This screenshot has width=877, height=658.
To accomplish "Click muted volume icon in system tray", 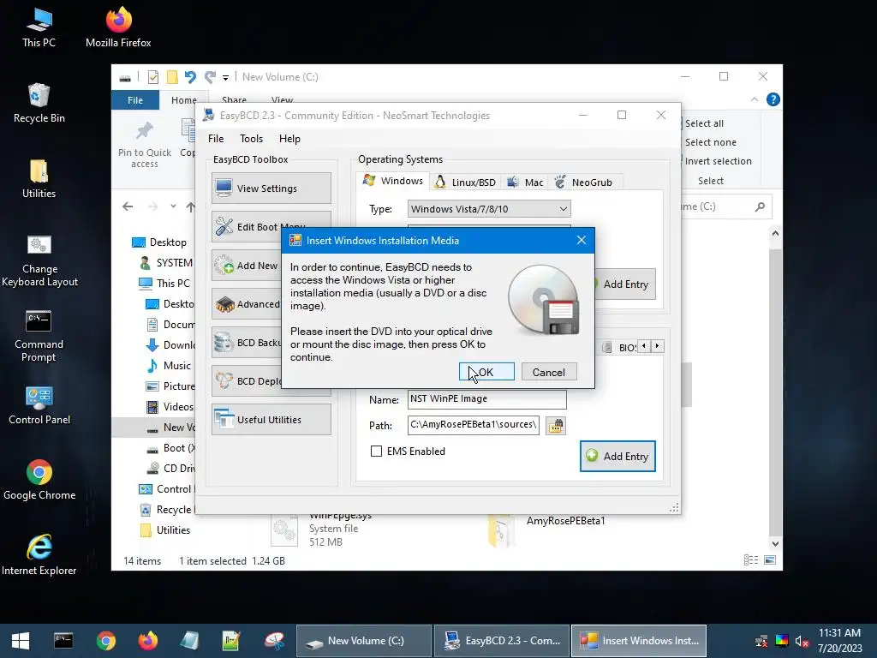I will (x=802, y=641).
